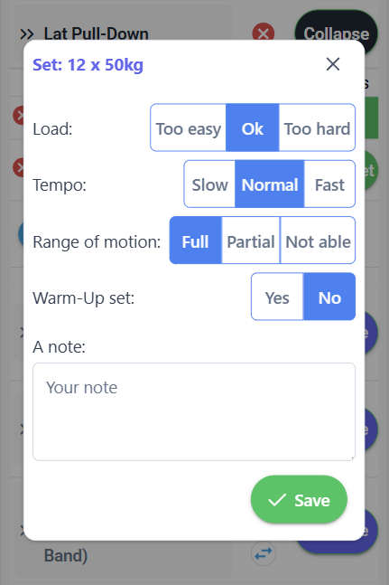Click the double chevron beside Lat Pull-Down

tap(27, 34)
